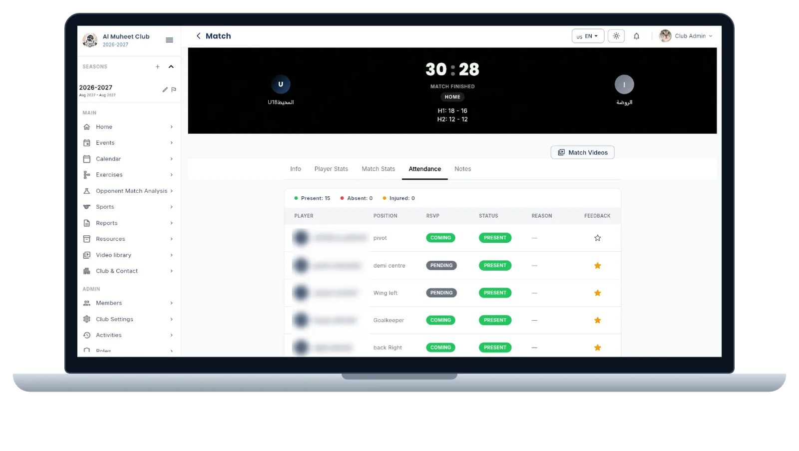Click the Reports document icon in sidebar

(87, 223)
